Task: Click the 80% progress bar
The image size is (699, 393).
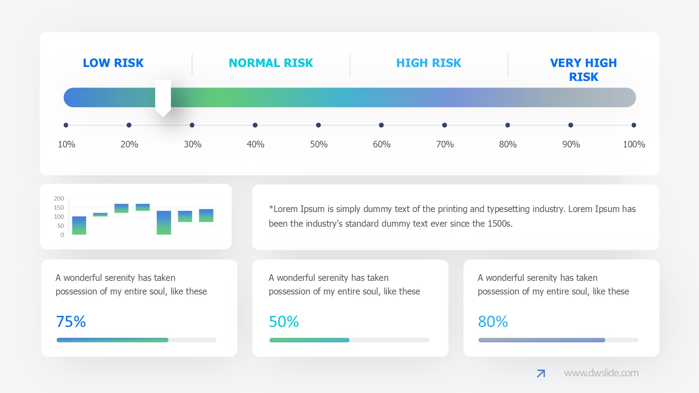Action: (x=558, y=340)
